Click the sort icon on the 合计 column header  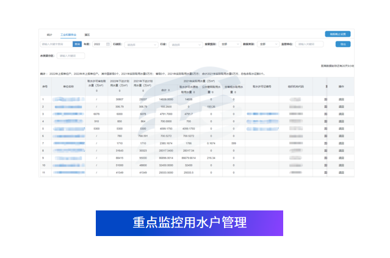click(x=170, y=90)
